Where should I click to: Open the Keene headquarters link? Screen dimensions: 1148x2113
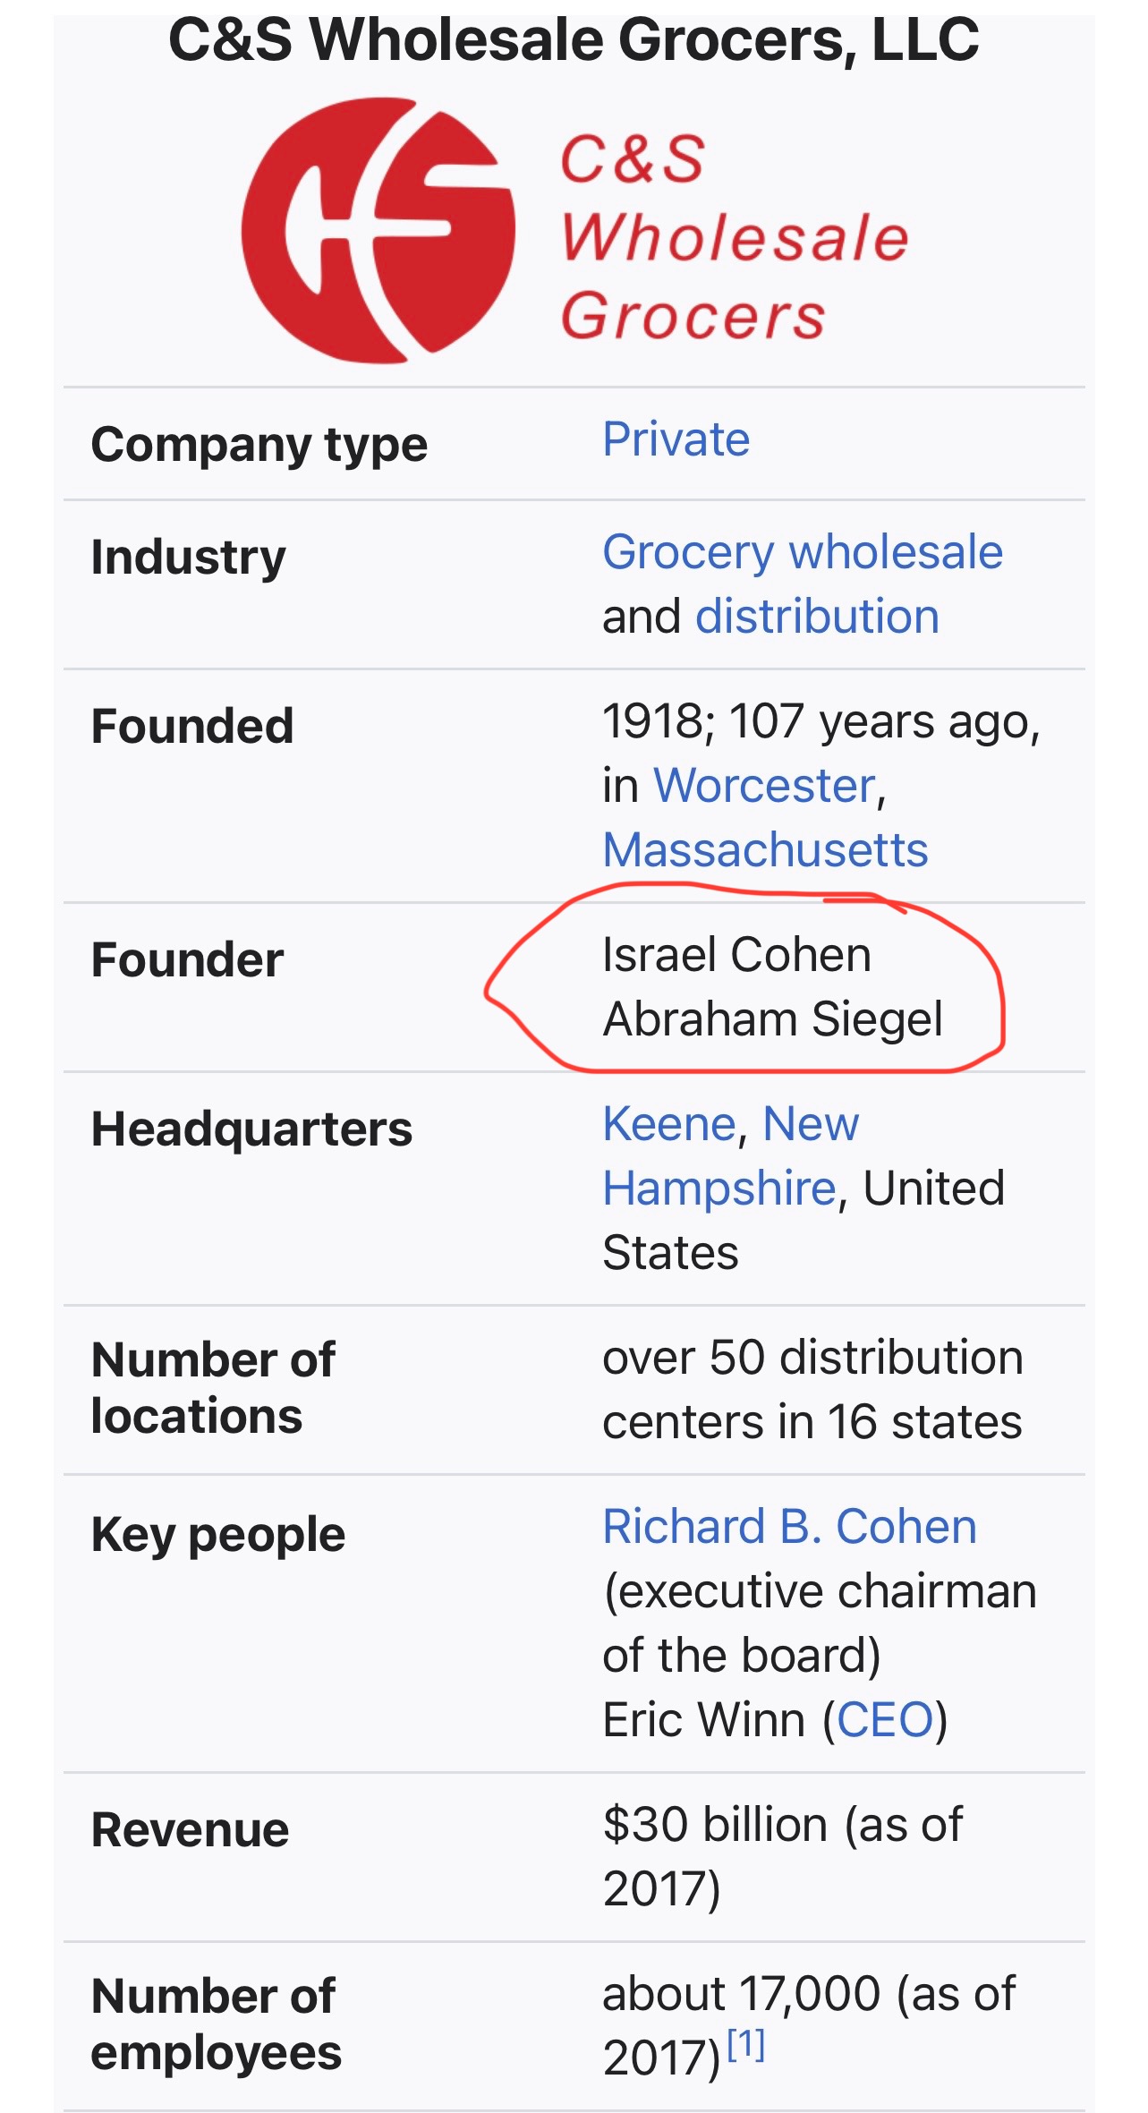668,1124
